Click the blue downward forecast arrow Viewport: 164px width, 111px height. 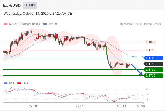[137, 70]
